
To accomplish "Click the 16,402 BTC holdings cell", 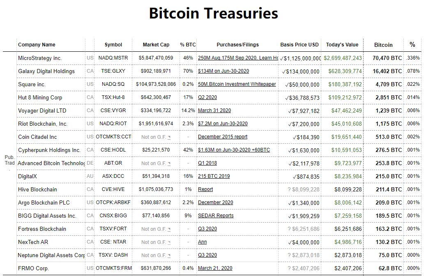I will click(383, 71).
